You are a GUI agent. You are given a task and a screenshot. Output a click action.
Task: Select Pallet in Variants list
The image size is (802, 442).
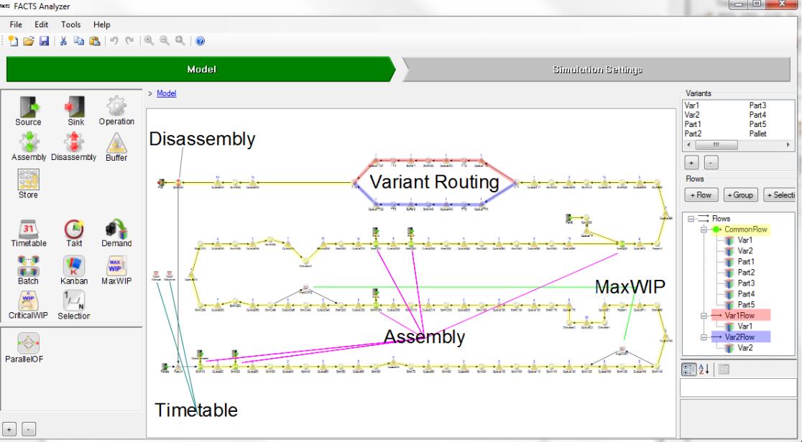pos(758,134)
